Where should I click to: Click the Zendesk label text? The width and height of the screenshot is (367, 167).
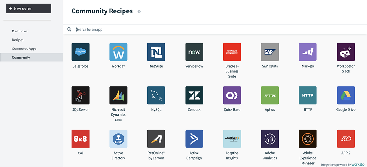[194, 110]
